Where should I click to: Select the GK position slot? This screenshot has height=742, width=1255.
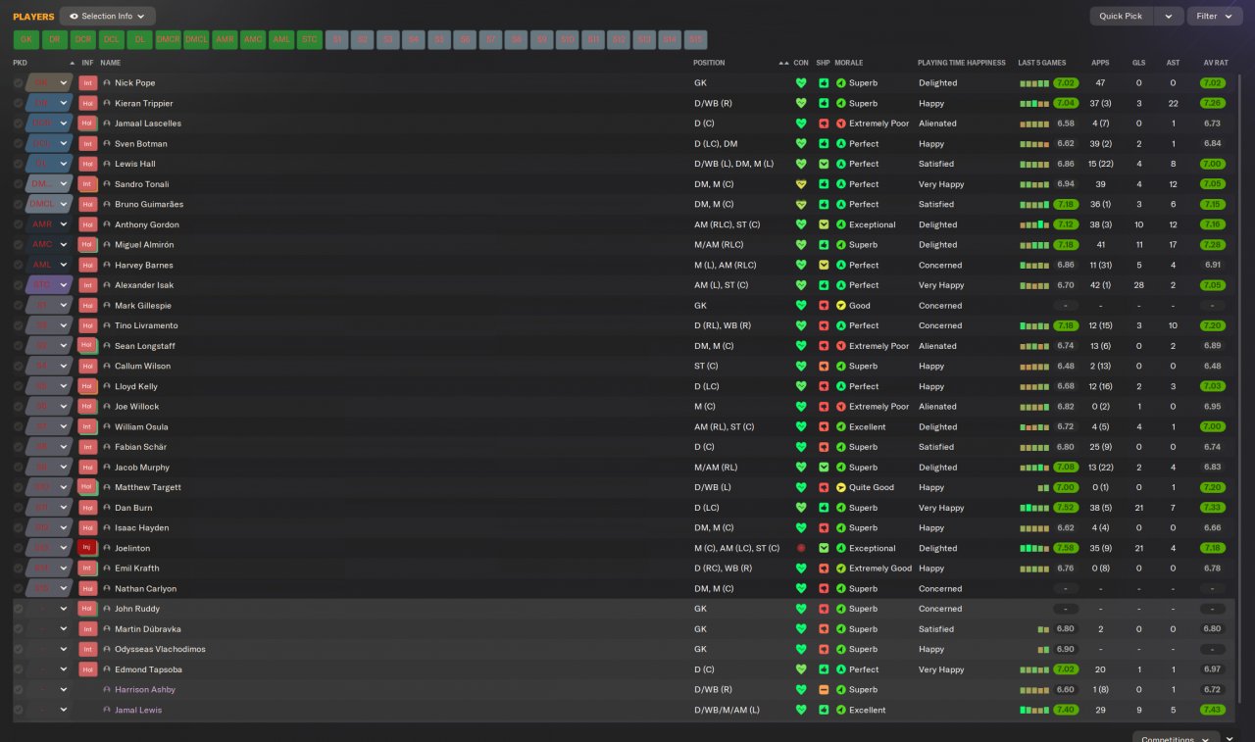(x=26, y=40)
